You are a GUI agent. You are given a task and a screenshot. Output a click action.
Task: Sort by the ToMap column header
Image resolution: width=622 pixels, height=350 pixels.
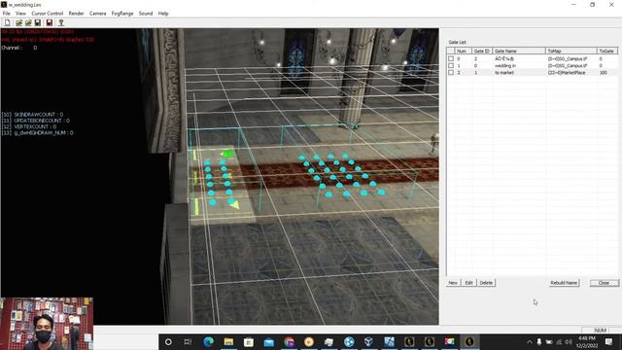click(x=571, y=51)
